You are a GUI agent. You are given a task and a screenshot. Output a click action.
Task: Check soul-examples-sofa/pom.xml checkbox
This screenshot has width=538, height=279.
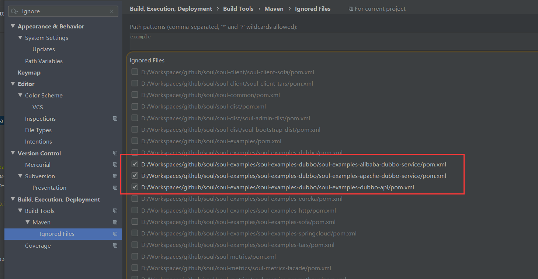pyautogui.click(x=135, y=222)
